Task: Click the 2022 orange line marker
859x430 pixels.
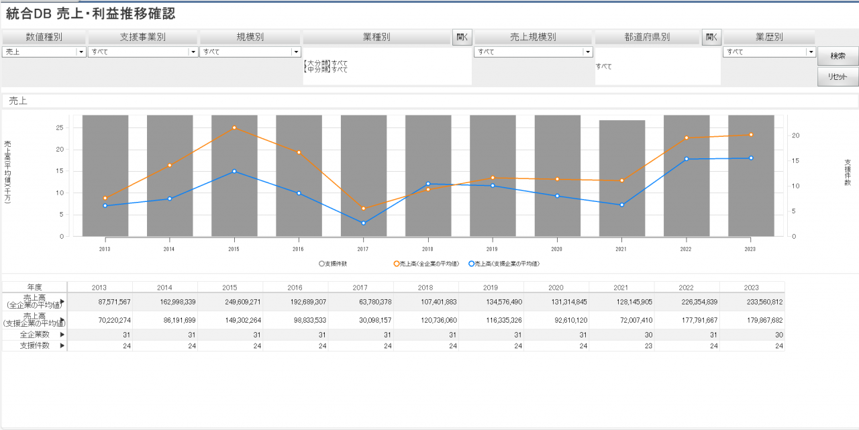Action: click(686, 138)
